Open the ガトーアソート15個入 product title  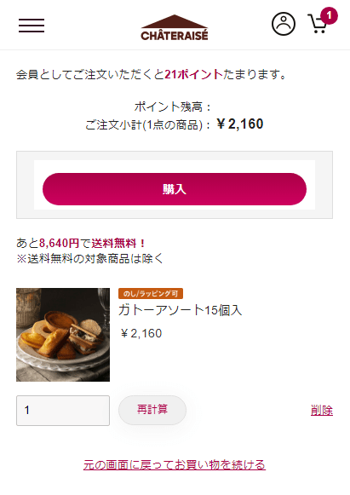[x=181, y=310]
